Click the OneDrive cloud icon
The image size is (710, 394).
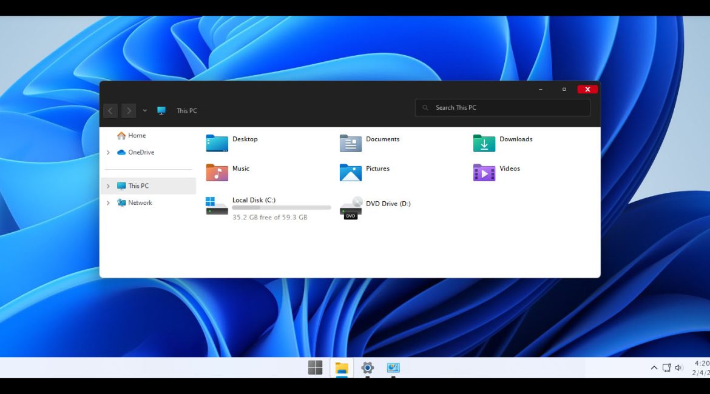(121, 152)
